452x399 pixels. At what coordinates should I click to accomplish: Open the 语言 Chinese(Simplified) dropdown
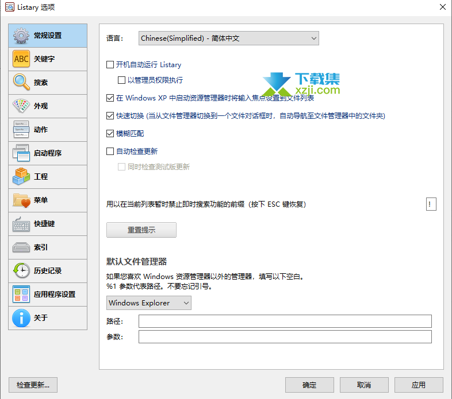(x=229, y=38)
